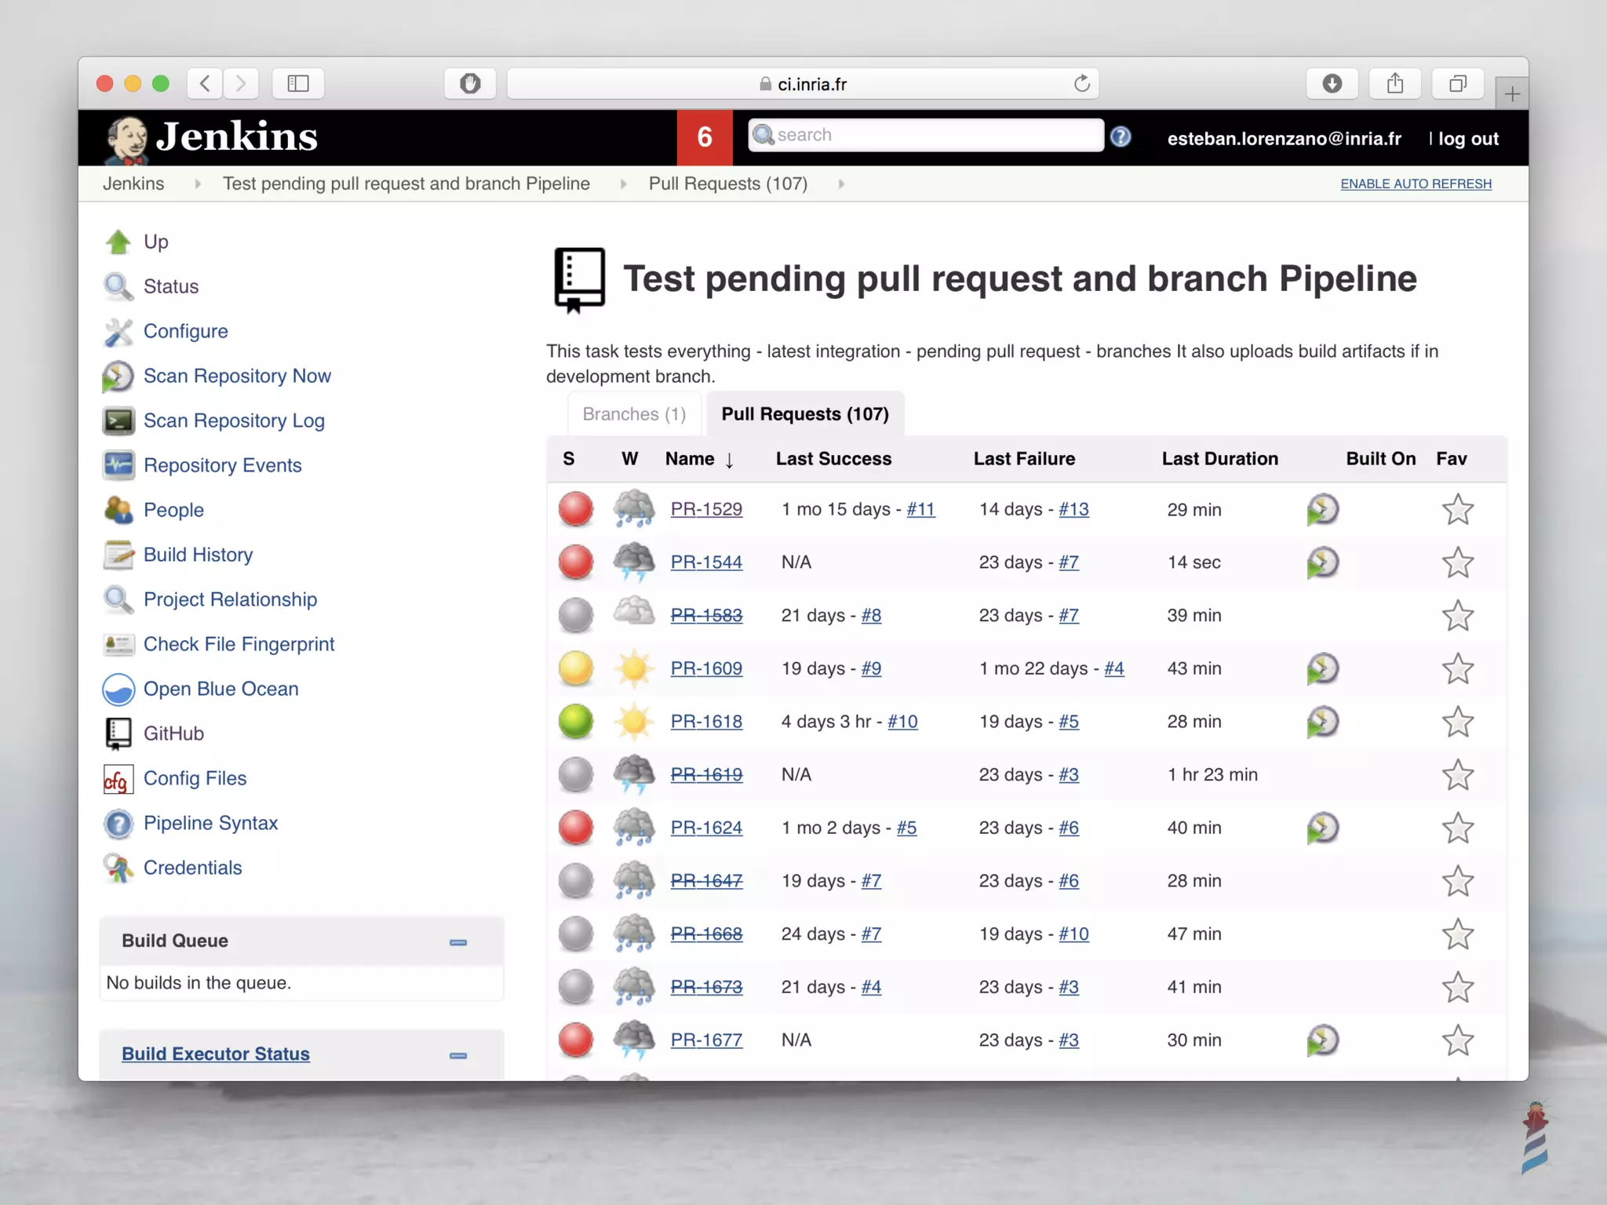1607x1205 pixels.
Task: Click the search help question icon
Action: pyautogui.click(x=1121, y=137)
